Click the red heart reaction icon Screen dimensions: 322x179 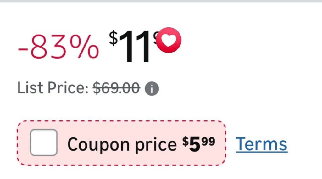(x=169, y=40)
